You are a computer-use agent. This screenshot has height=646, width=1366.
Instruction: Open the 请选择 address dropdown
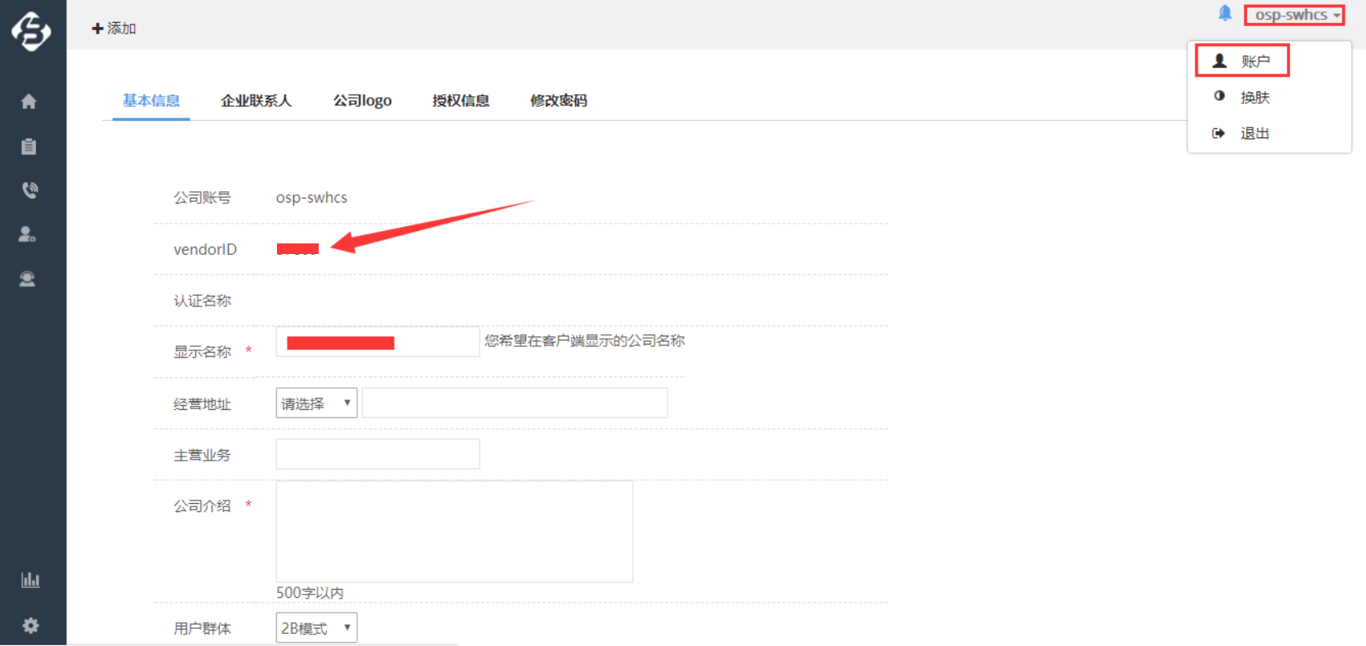tap(316, 403)
